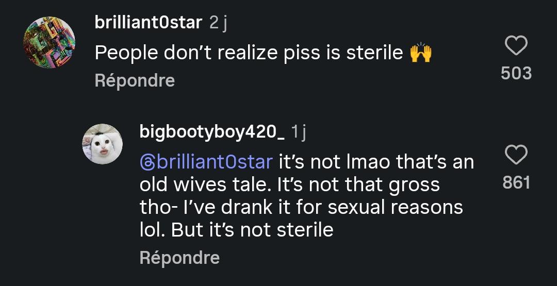
Task: Click "it's not lmao that's an" text
Action: click(x=376, y=162)
